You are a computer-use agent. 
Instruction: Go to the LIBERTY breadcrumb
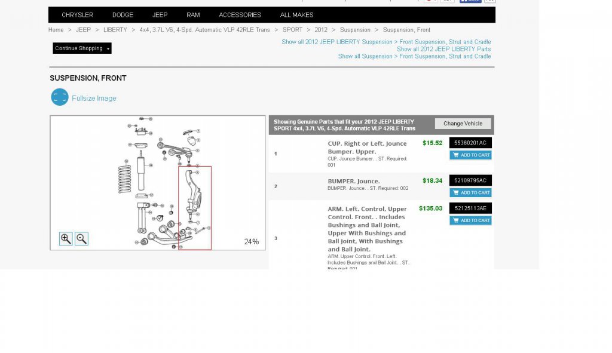[x=115, y=30]
